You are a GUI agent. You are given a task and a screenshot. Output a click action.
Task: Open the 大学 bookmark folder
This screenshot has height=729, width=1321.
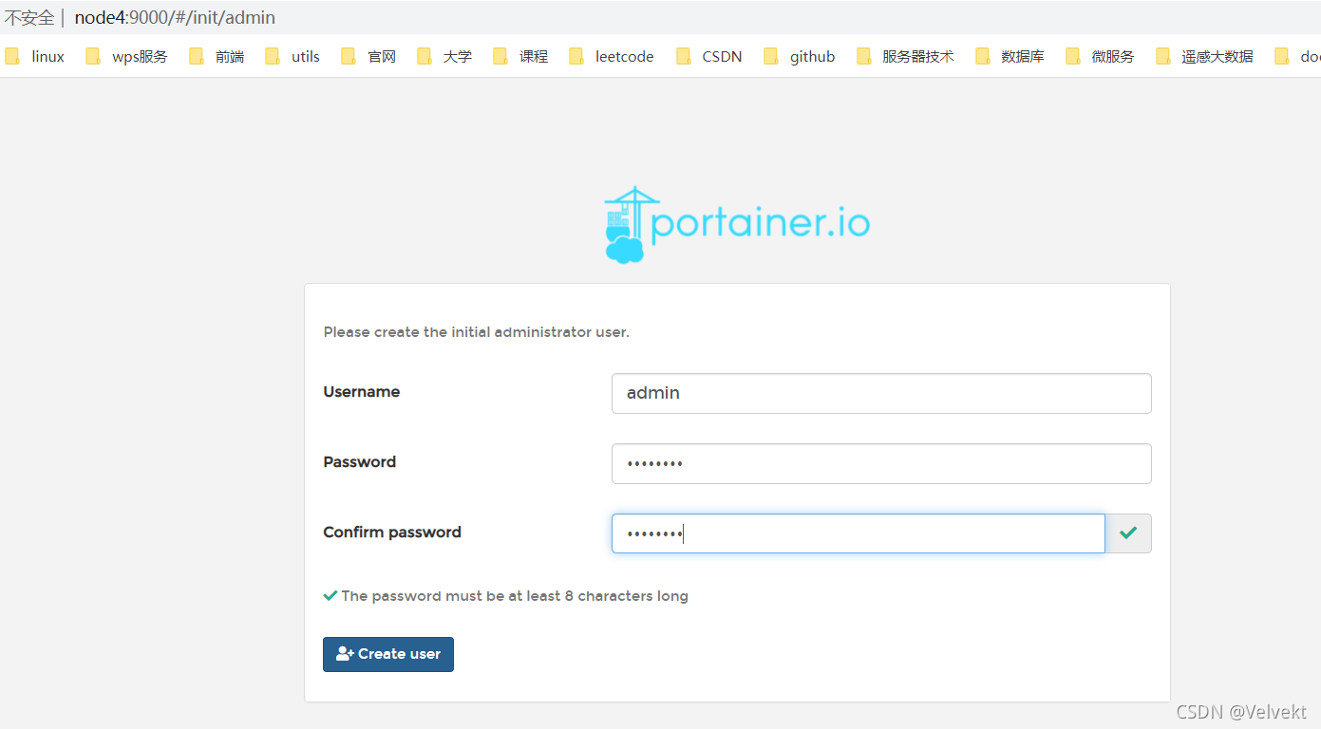click(444, 57)
